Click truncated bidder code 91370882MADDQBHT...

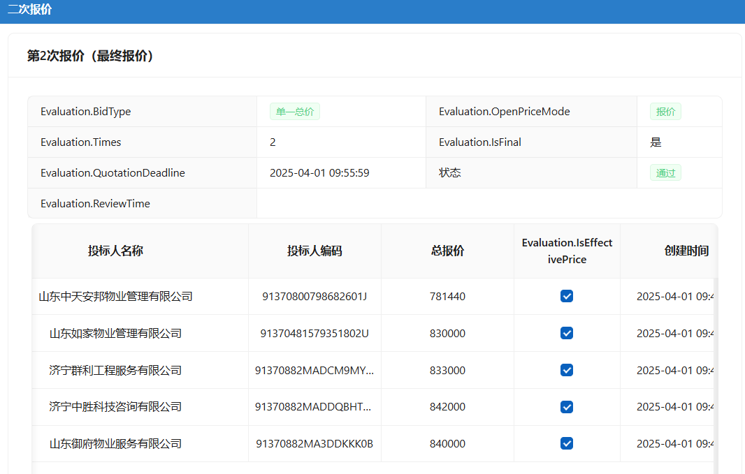pos(313,407)
